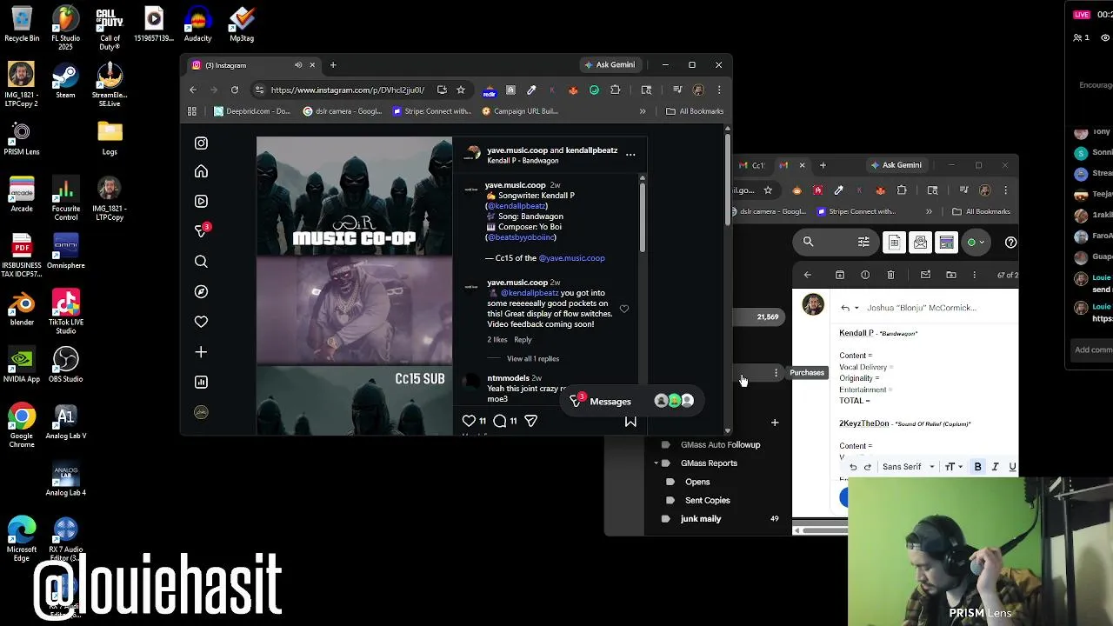The width and height of the screenshot is (1113, 626).
Task: Click Reply under yave.music.coop comment
Action: tap(523, 340)
